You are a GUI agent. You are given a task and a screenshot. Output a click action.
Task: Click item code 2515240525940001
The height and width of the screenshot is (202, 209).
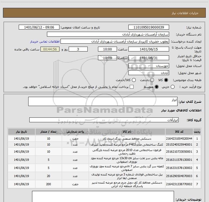(179, 145)
